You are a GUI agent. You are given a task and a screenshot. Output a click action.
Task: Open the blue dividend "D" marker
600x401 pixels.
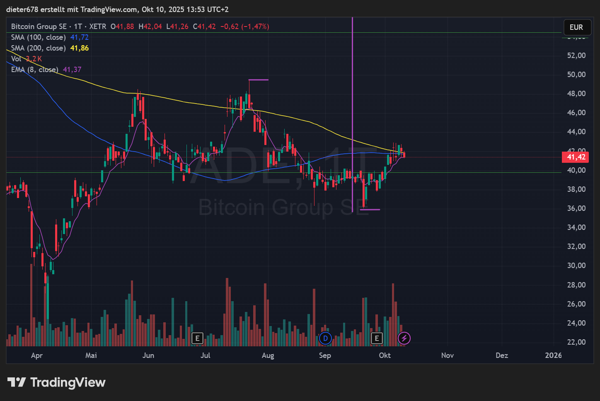pyautogui.click(x=325, y=338)
